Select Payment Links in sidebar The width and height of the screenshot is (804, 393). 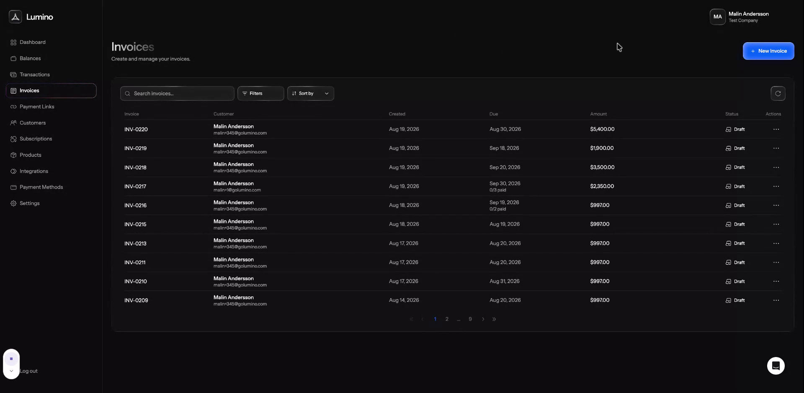[x=37, y=107]
